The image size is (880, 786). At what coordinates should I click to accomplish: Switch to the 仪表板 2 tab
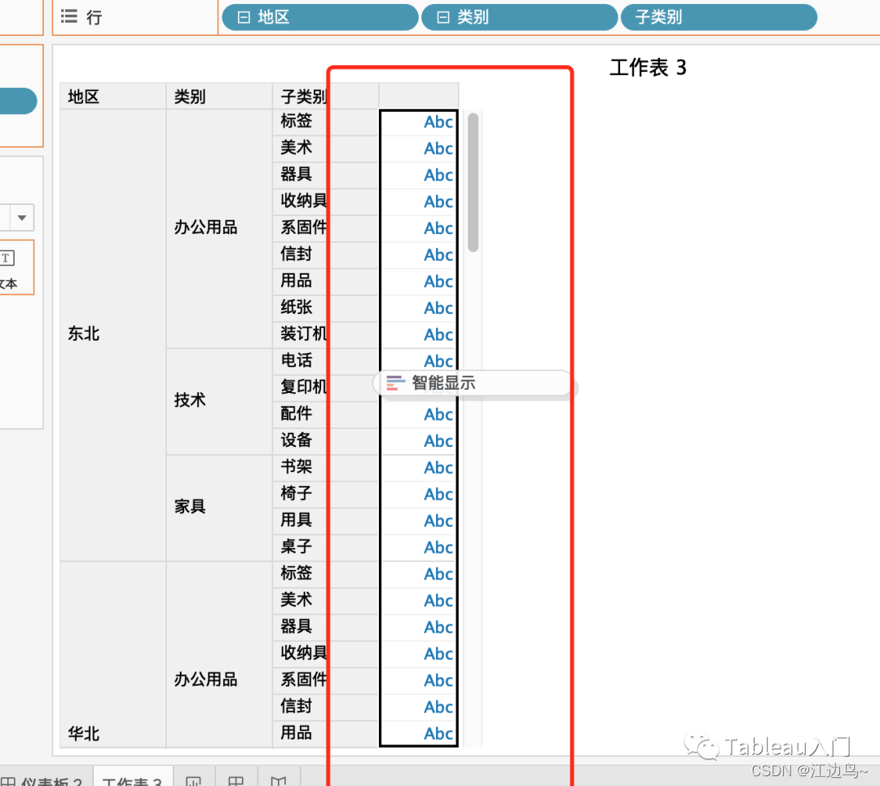coord(45,780)
